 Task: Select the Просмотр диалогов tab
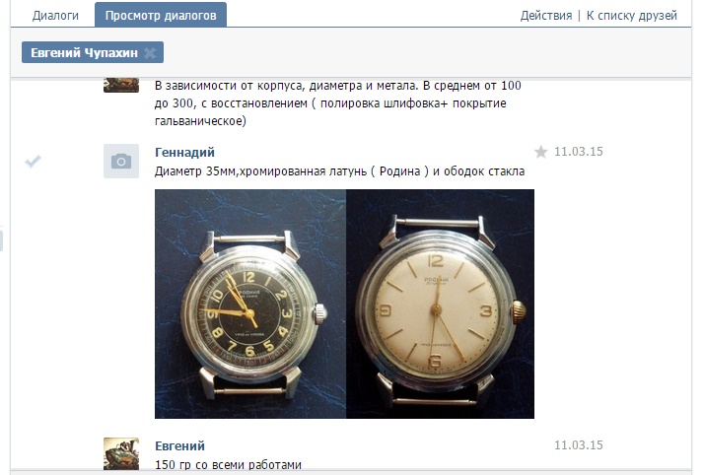(x=161, y=15)
